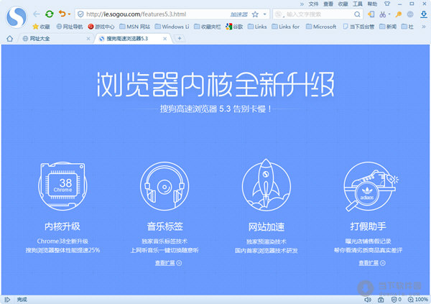Viewport: 431px width, 304px height.
Task: Open the download manager arrow icon
Action: [424, 14]
